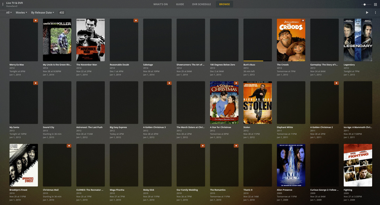This screenshot has width=380, height=205.
Task: Click the record badge on A Star for Christmas
Action: tap(236, 83)
